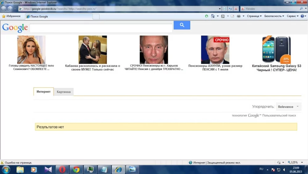
Task: Open ad link Кабаева раскололась
Action: [92, 68]
